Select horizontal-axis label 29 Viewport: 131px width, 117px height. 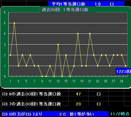tap(122, 81)
